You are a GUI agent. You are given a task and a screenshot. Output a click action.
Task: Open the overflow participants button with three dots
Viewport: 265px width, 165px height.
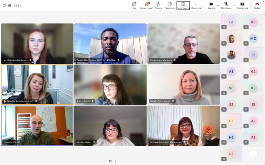[x=253, y=154]
